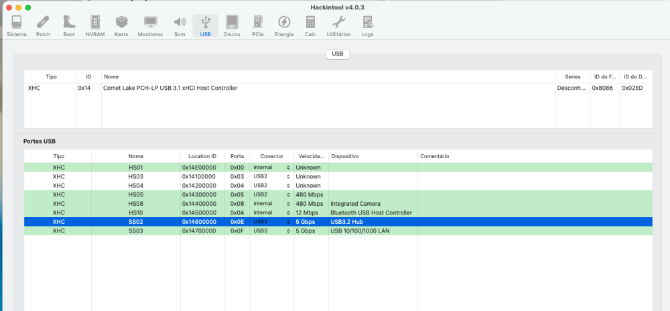
Task: Select Comet Lake PCH-LP controller row
Action: click(338, 88)
